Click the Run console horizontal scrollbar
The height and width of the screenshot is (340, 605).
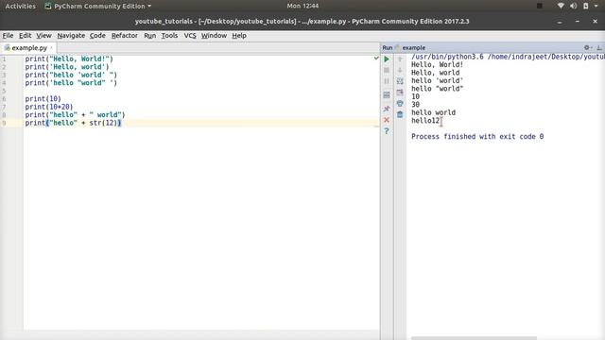click(x=474, y=338)
